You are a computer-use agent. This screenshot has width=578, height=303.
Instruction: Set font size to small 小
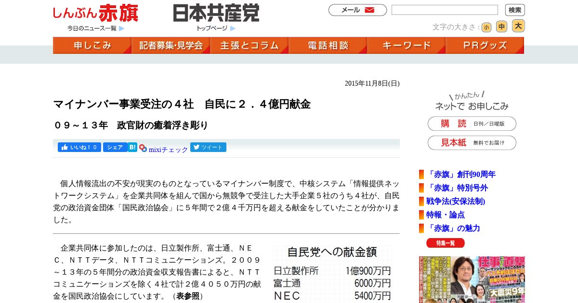tap(486, 27)
